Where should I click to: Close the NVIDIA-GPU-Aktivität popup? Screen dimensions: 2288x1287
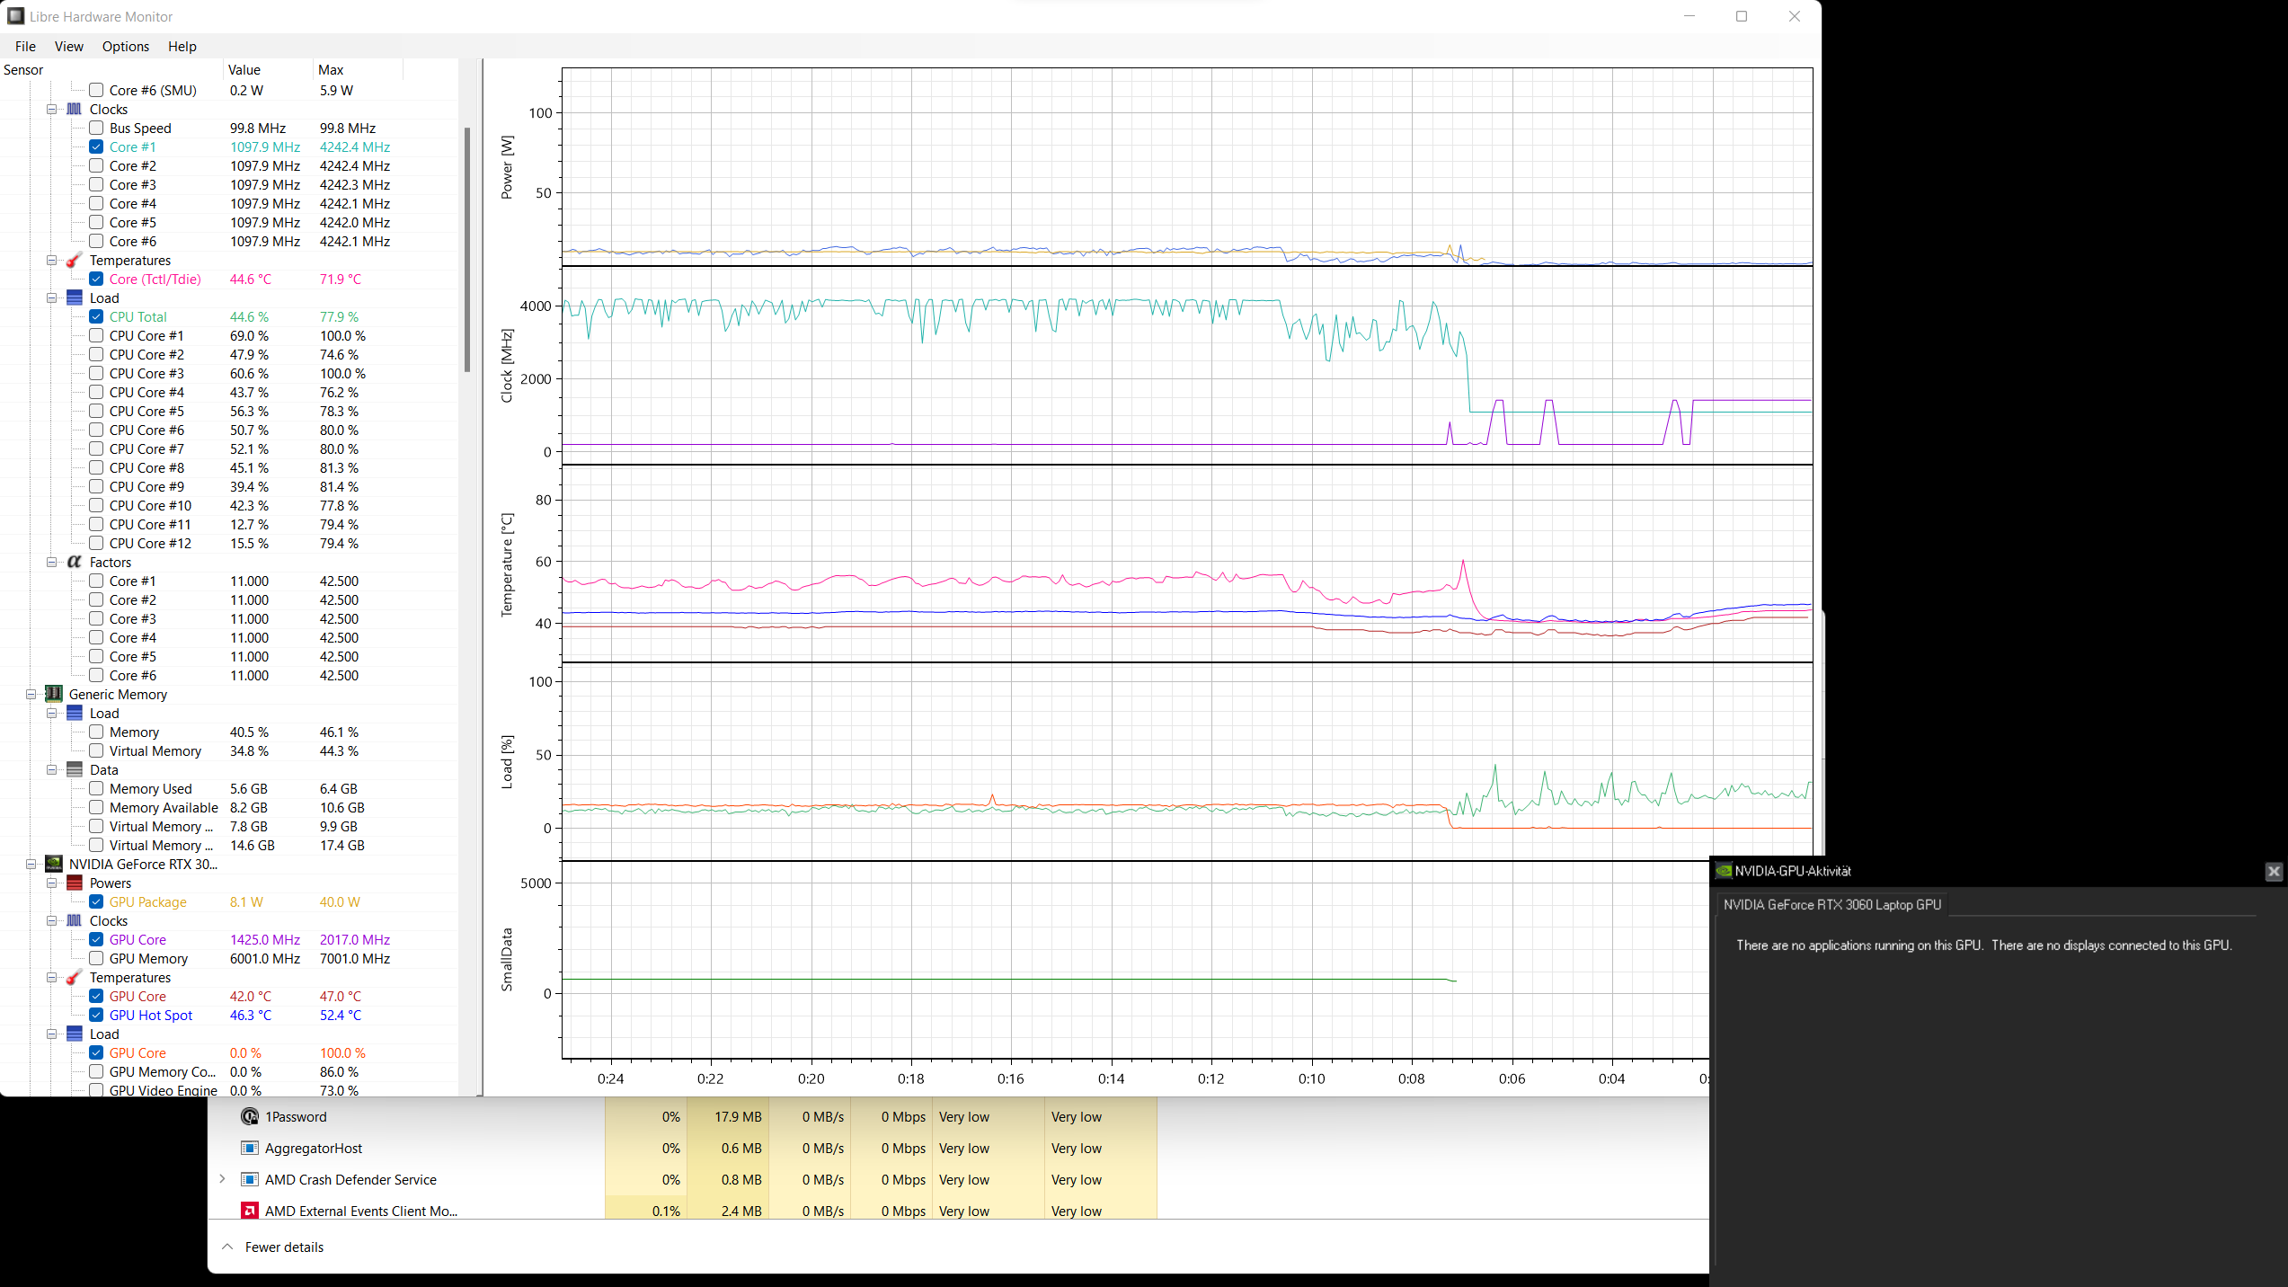tap(2273, 871)
